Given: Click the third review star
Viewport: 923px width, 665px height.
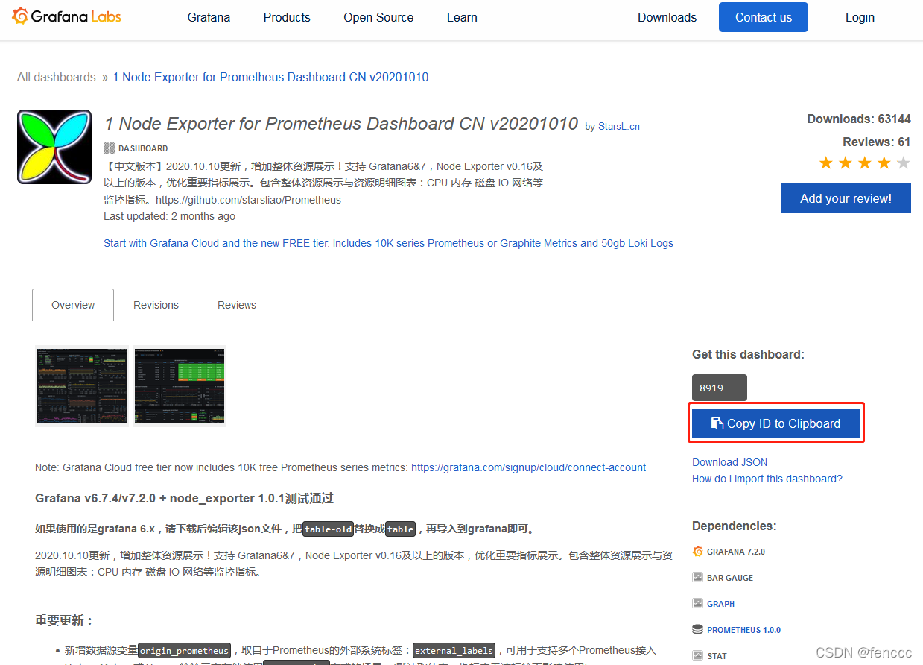Looking at the screenshot, I should pyautogui.click(x=864, y=163).
